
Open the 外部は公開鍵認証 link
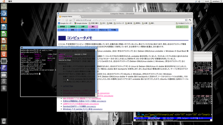[x=85, y=101]
